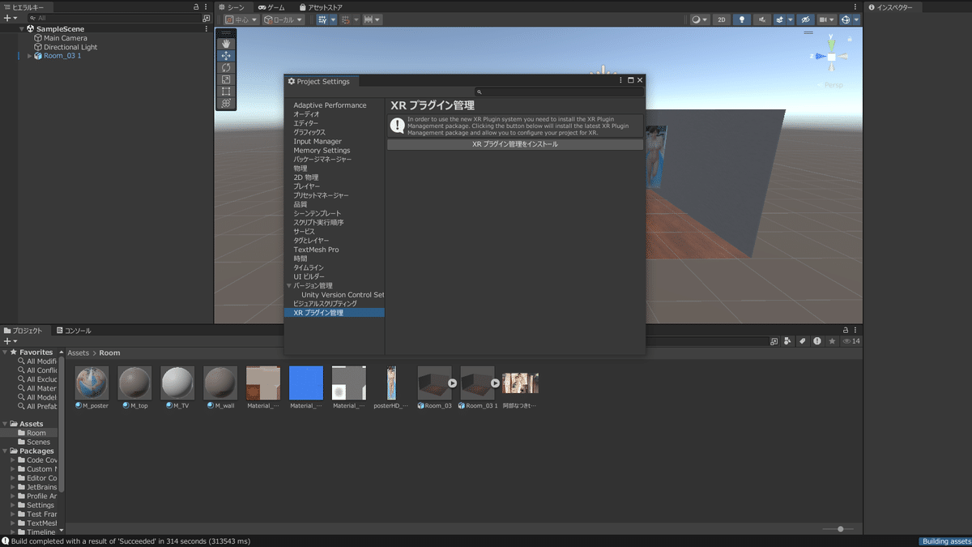Open increment snapping icon dropdown
This screenshot has height=547, width=972.
click(372, 19)
